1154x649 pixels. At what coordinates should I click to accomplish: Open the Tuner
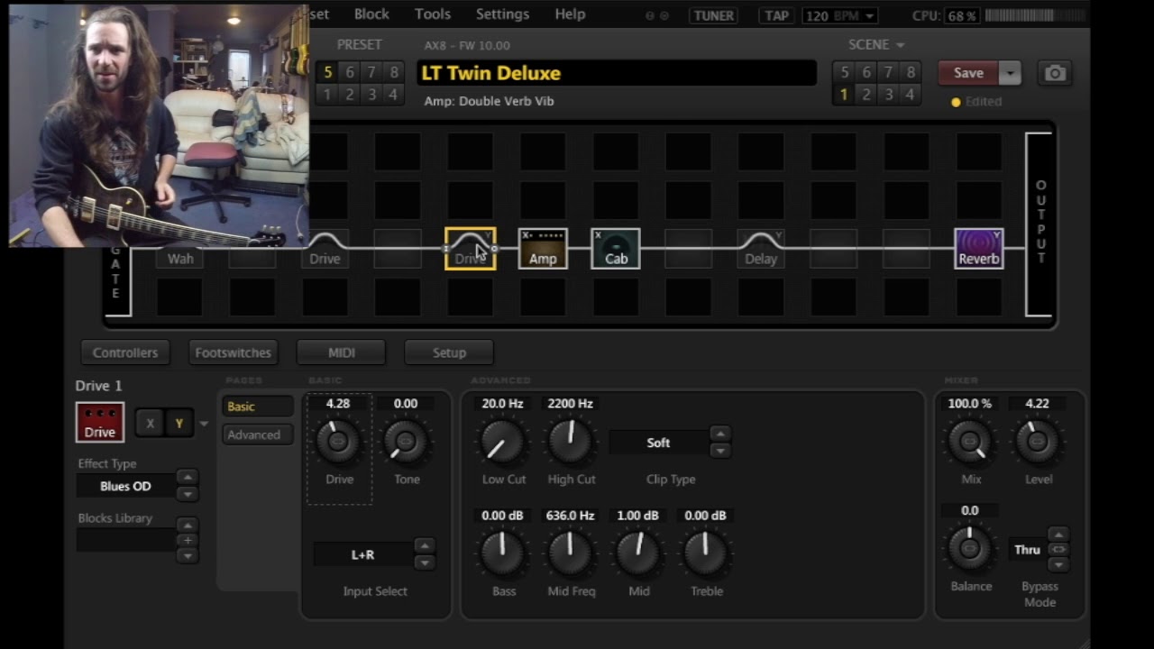(x=713, y=16)
